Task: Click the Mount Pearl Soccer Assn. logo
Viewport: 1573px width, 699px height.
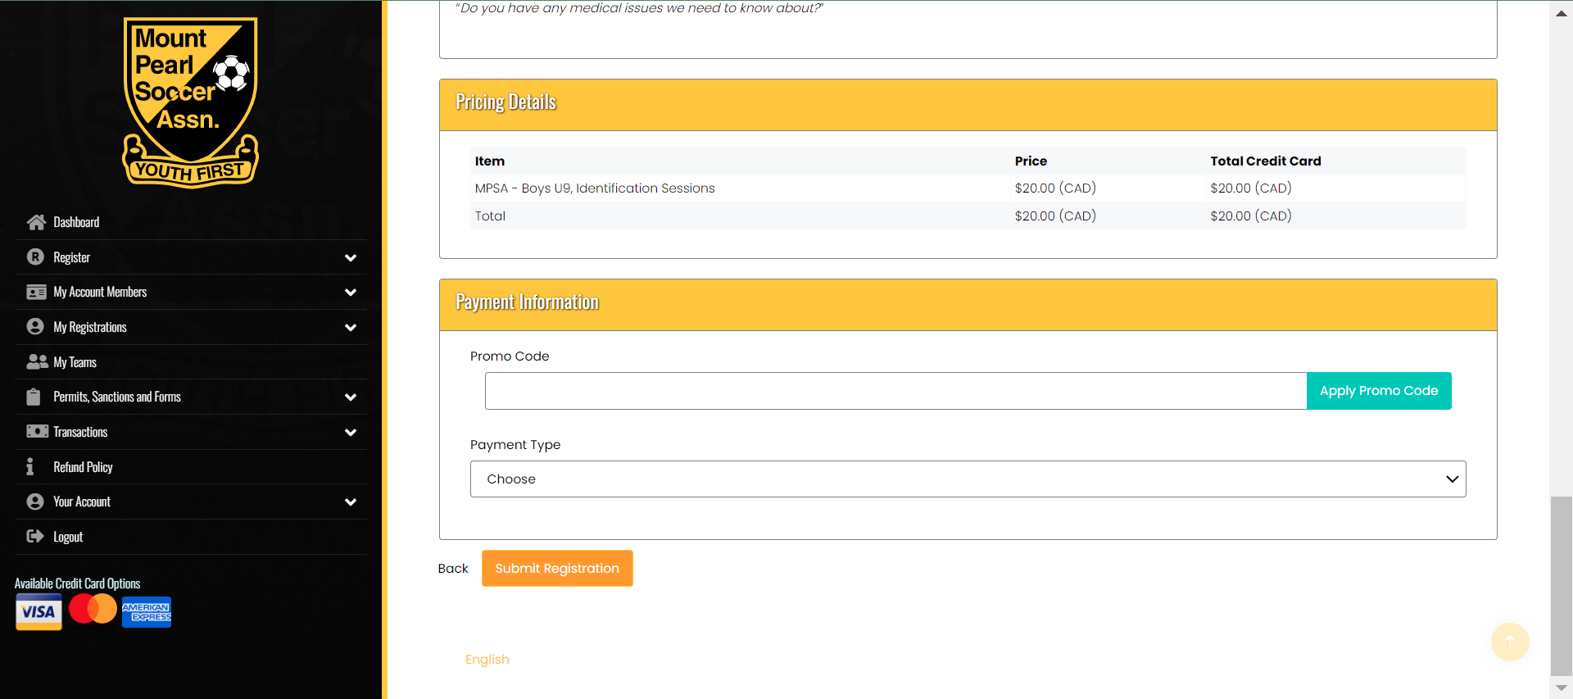Action: coord(191,102)
